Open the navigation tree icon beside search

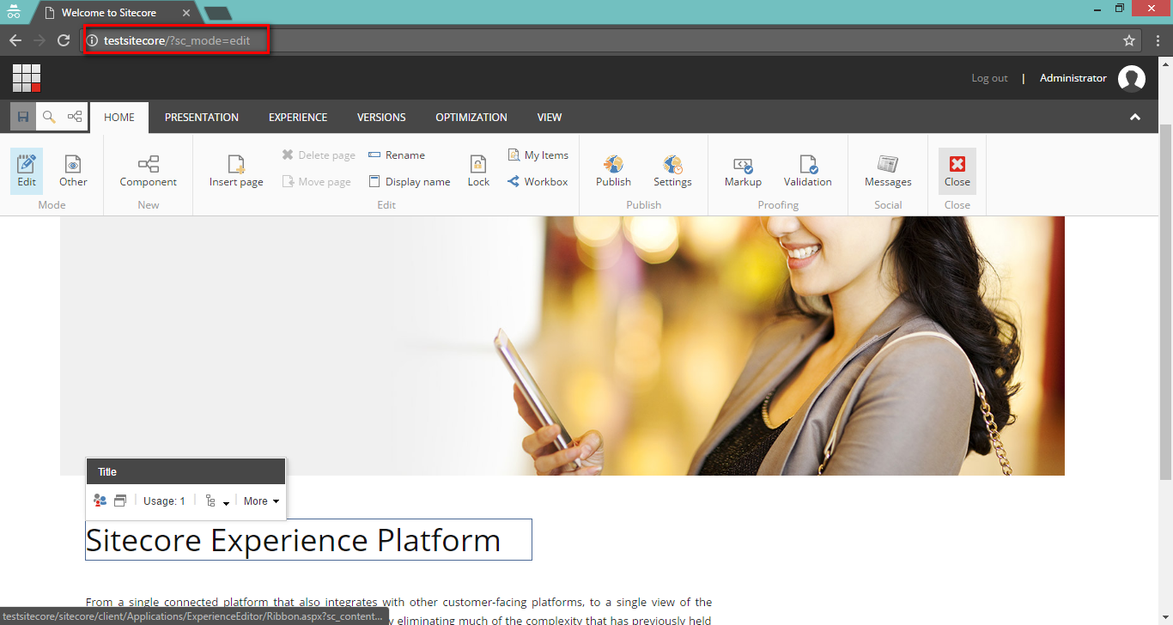coord(75,117)
